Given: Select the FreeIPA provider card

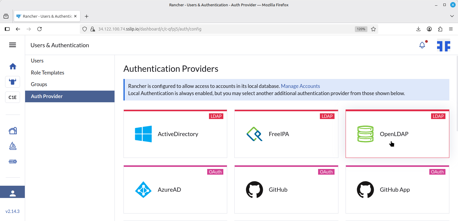Looking at the screenshot, I should (286, 134).
